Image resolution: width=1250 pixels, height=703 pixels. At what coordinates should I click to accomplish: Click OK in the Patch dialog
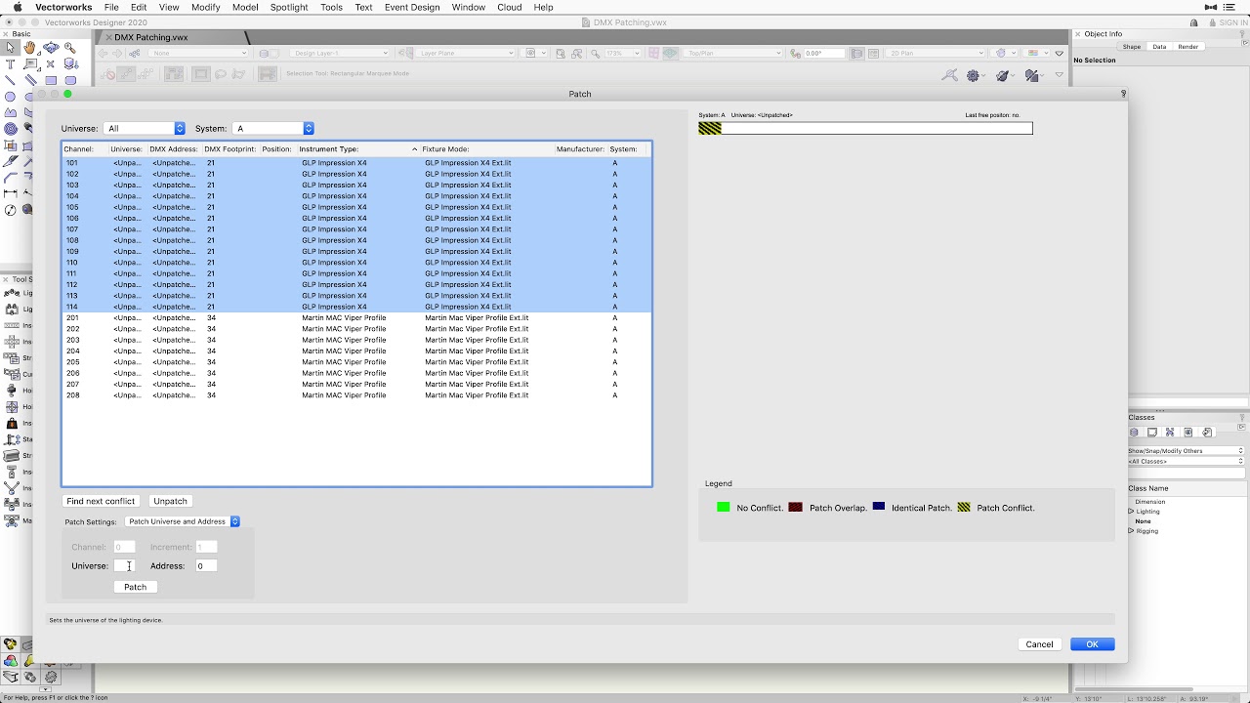(x=1092, y=644)
